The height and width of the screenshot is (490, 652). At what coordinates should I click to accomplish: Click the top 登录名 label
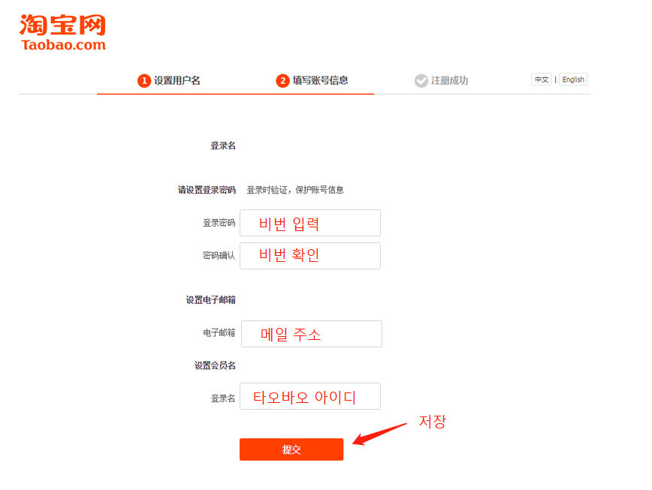click(223, 146)
